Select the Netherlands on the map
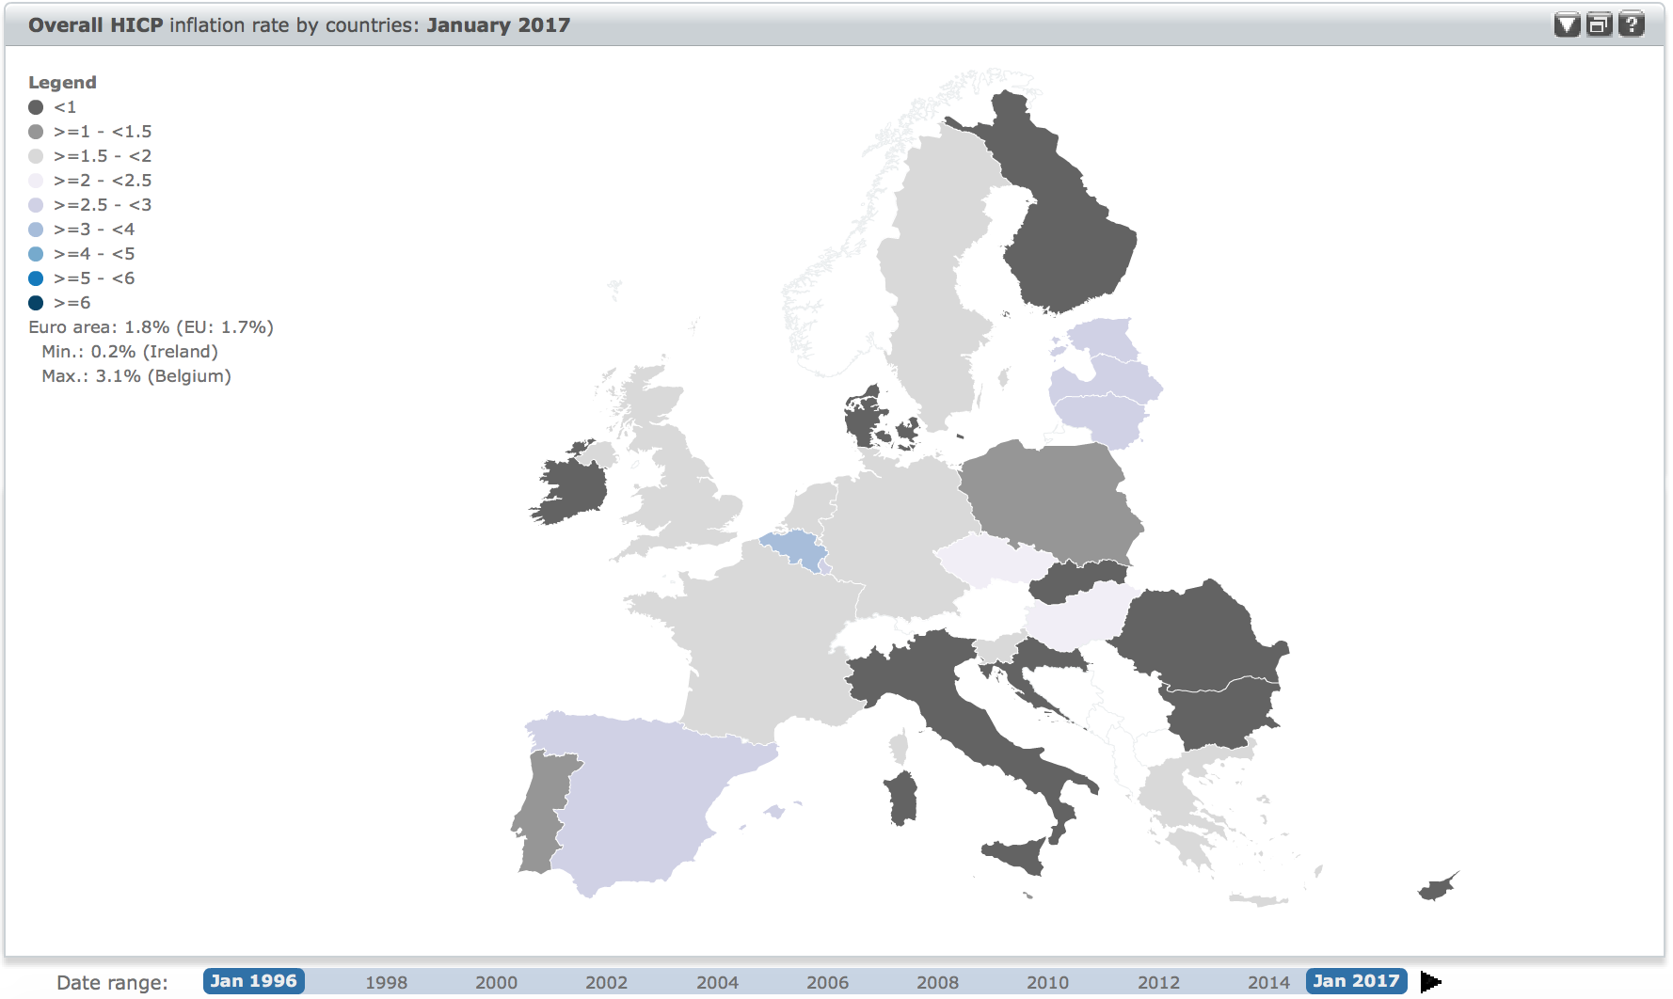 tap(815, 506)
